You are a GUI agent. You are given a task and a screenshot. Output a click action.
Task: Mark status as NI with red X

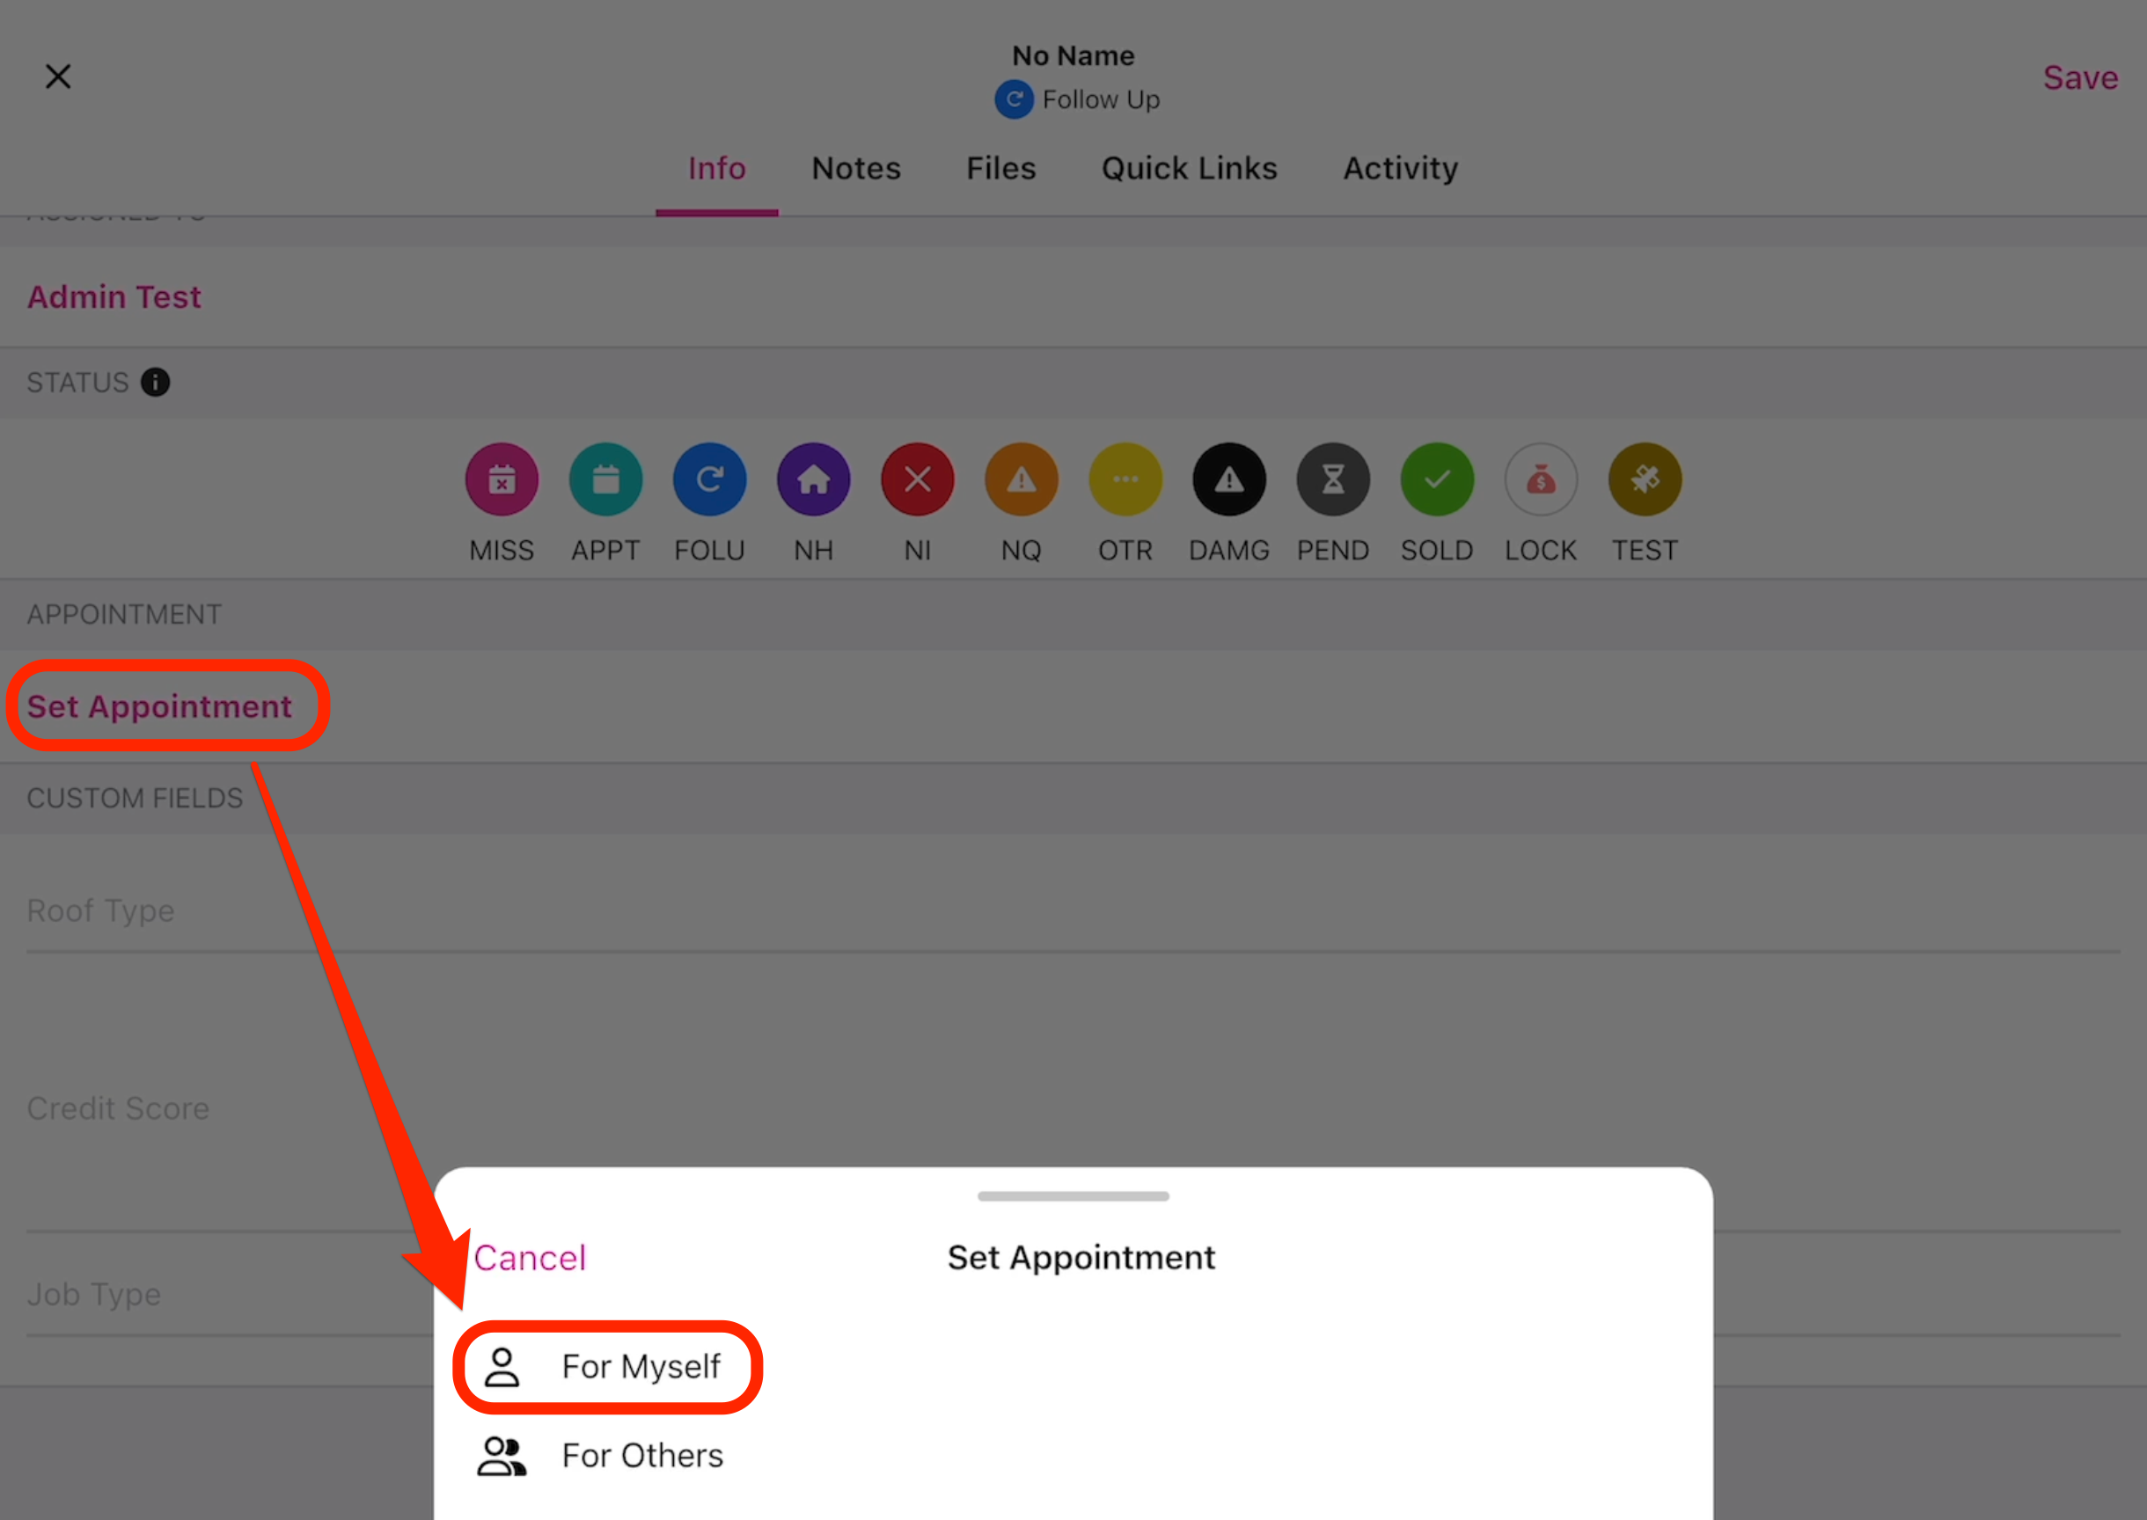click(x=918, y=480)
